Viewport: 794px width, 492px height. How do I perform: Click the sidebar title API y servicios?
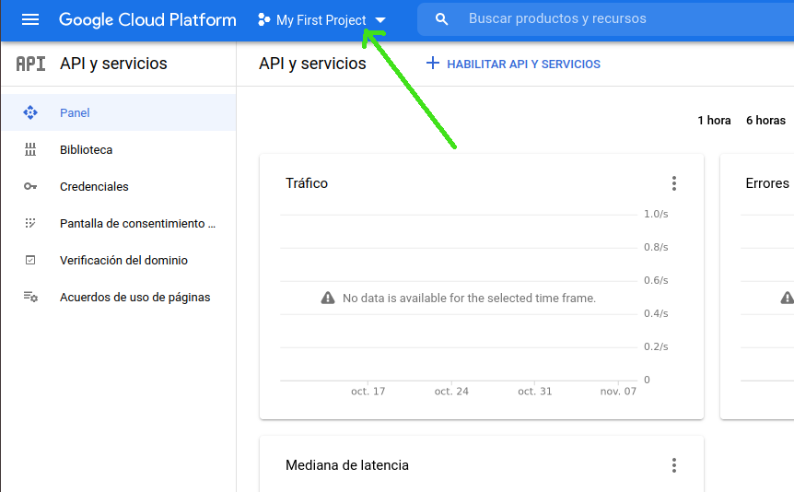click(x=113, y=64)
